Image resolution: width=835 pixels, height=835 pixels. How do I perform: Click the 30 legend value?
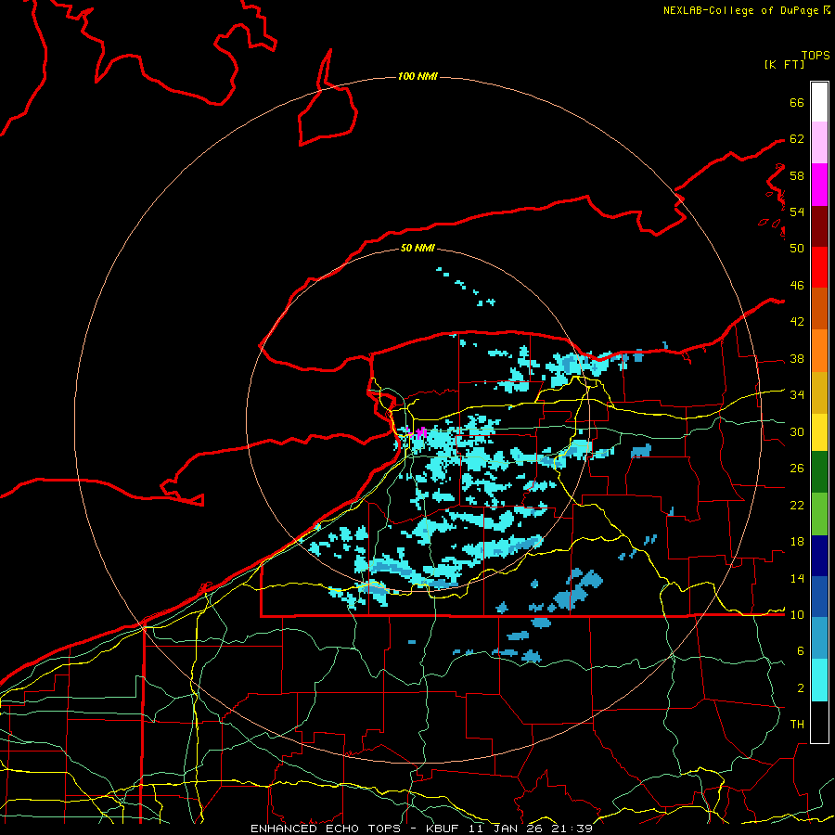tap(797, 431)
